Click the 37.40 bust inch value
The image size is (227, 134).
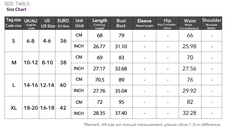click(121, 113)
